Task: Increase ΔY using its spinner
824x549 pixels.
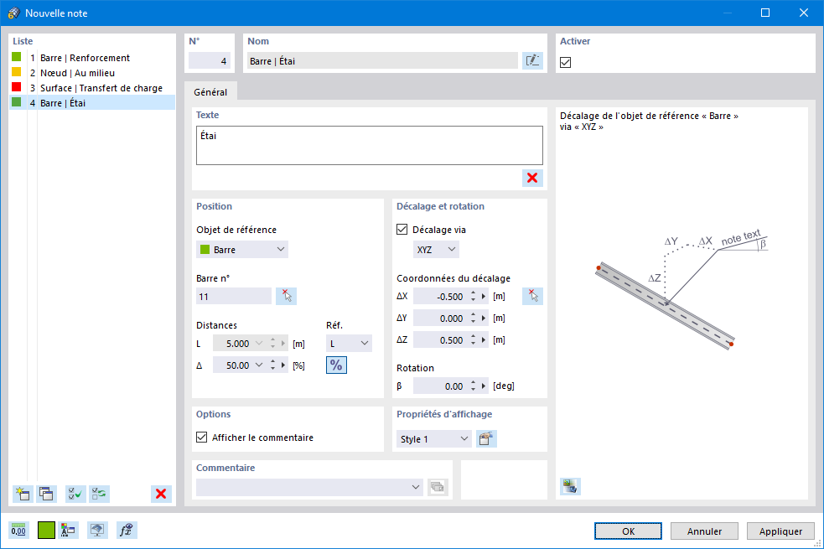Action: (x=473, y=315)
